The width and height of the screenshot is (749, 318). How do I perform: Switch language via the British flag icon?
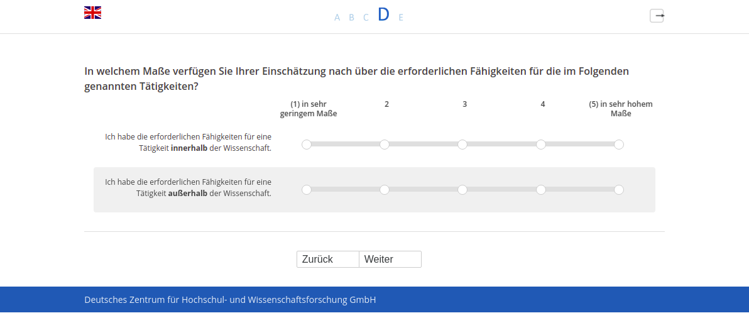[x=92, y=13]
